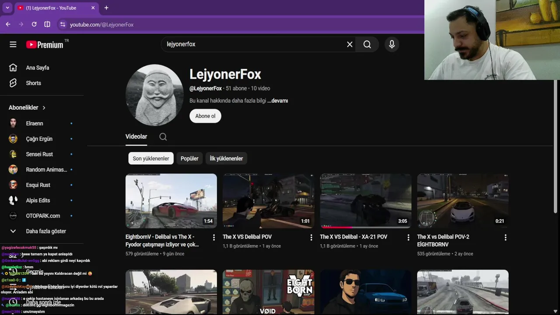Click the @LejyonerFox channel handle text
This screenshot has height=315, width=560.
tap(206, 88)
